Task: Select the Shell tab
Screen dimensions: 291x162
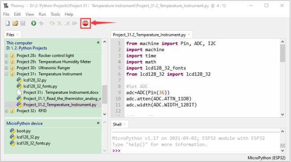Action: coord(117,124)
